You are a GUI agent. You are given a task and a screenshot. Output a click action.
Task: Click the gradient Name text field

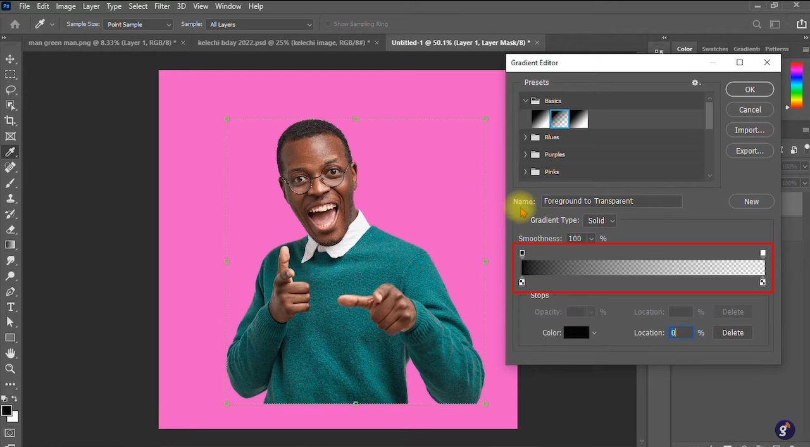click(611, 201)
